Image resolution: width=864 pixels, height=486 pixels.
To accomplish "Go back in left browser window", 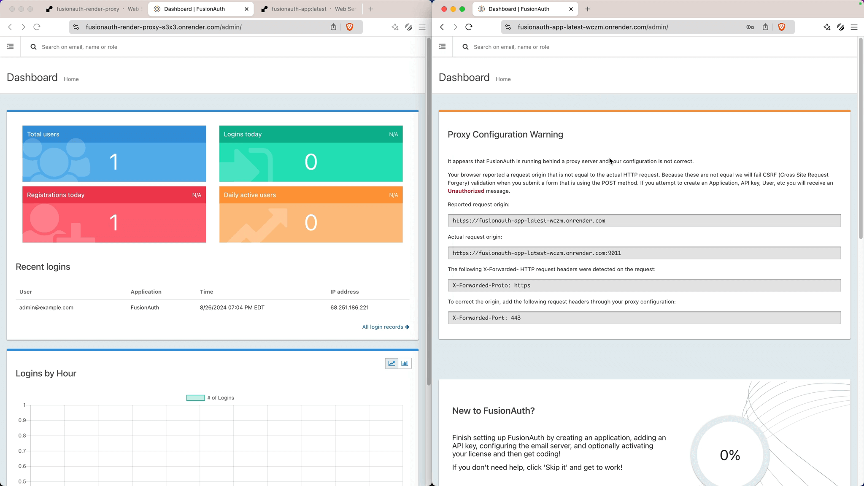I will point(10,27).
